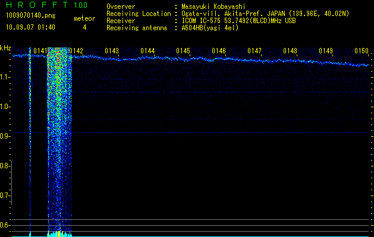374x237 pixels.
Task: Click the 0147 time marker
Action: tap(254, 51)
